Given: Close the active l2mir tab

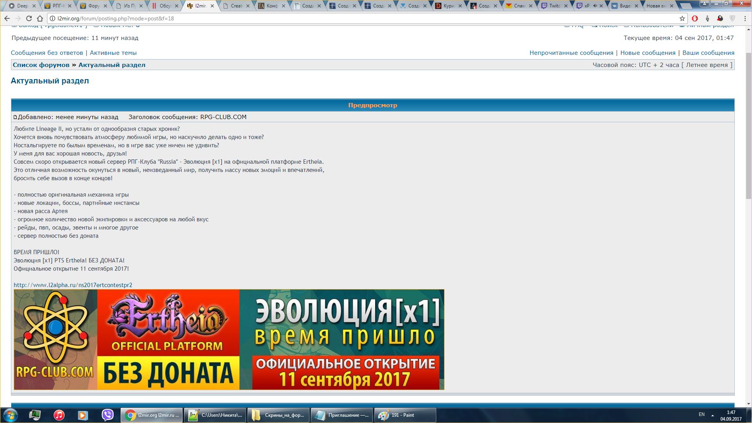Looking at the screenshot, I should pyautogui.click(x=212, y=6).
